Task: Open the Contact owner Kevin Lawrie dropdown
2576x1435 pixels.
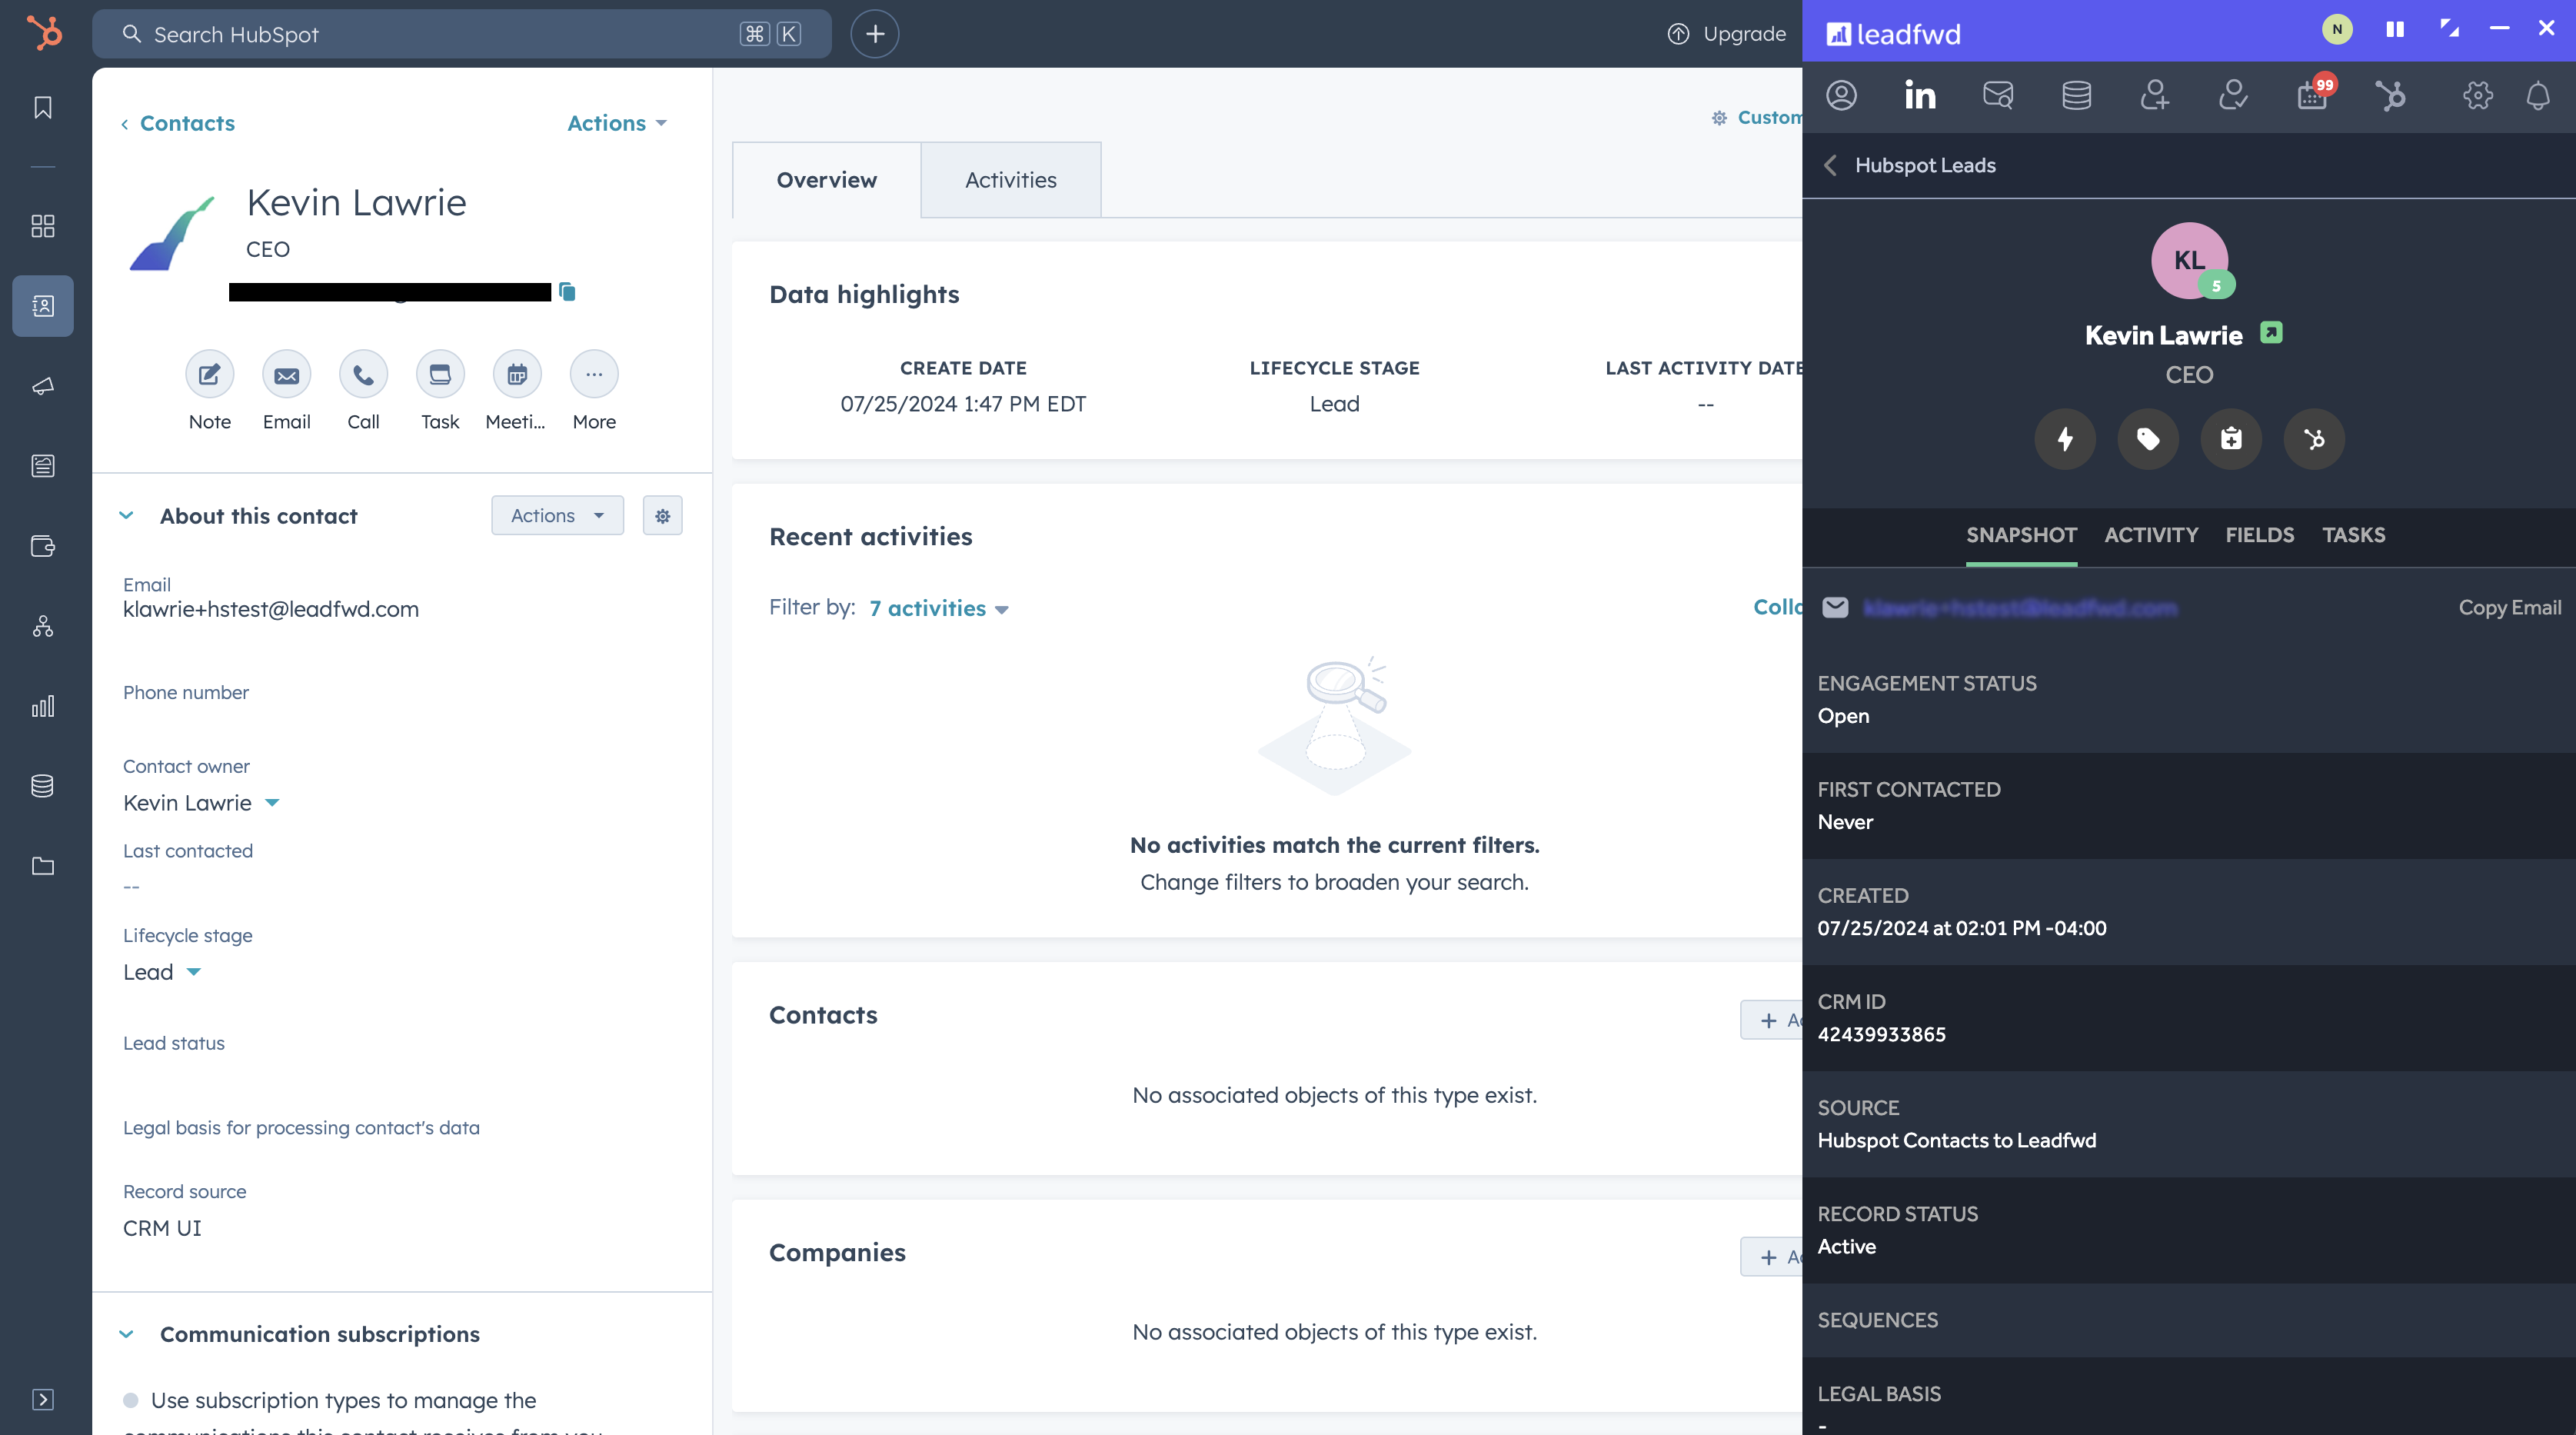Action: coord(201,803)
